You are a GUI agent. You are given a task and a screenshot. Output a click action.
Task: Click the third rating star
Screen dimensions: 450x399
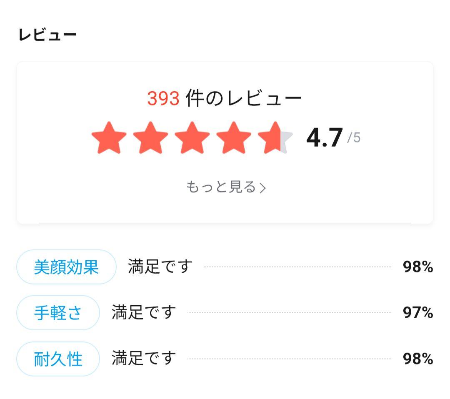(192, 138)
